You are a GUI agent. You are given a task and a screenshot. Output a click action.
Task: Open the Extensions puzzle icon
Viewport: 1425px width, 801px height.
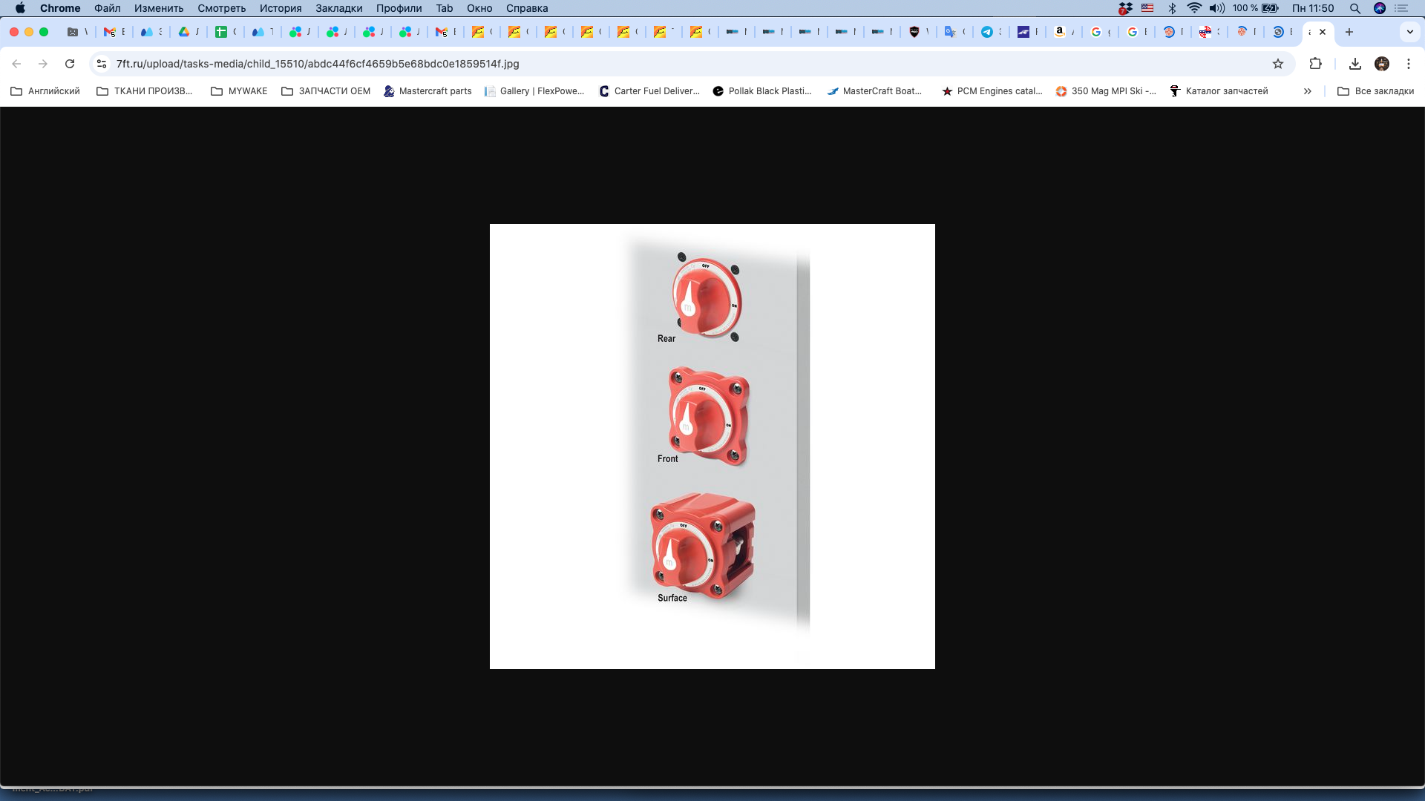pos(1315,64)
